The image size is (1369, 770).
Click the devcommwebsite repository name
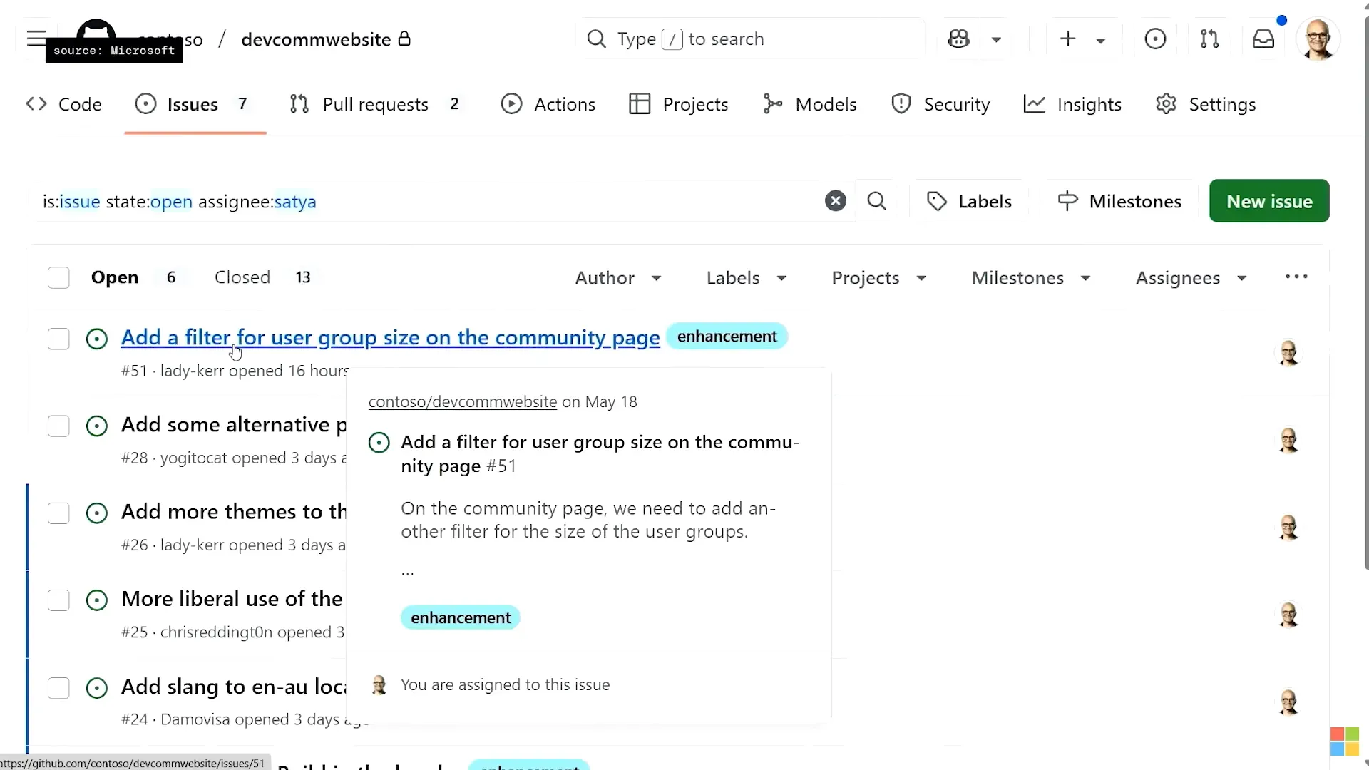click(x=316, y=39)
